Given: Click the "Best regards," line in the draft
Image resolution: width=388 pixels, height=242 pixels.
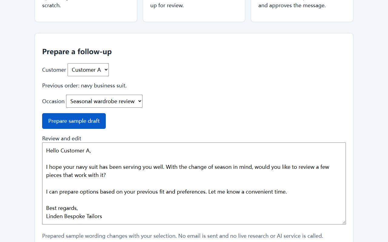Looking at the screenshot, I should (62, 208).
